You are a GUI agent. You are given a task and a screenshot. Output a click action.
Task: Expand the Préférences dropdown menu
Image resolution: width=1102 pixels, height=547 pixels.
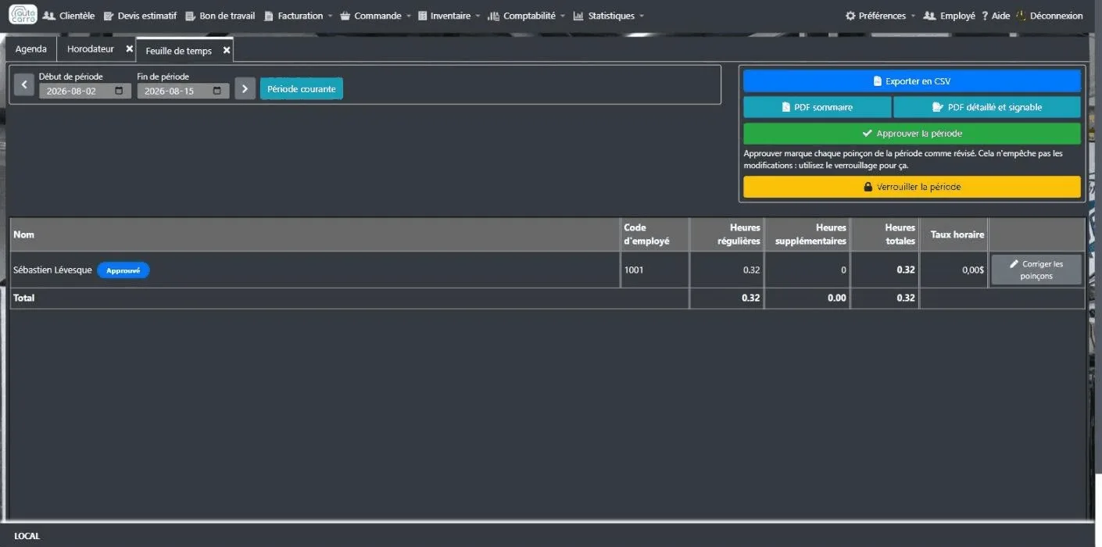pos(880,16)
